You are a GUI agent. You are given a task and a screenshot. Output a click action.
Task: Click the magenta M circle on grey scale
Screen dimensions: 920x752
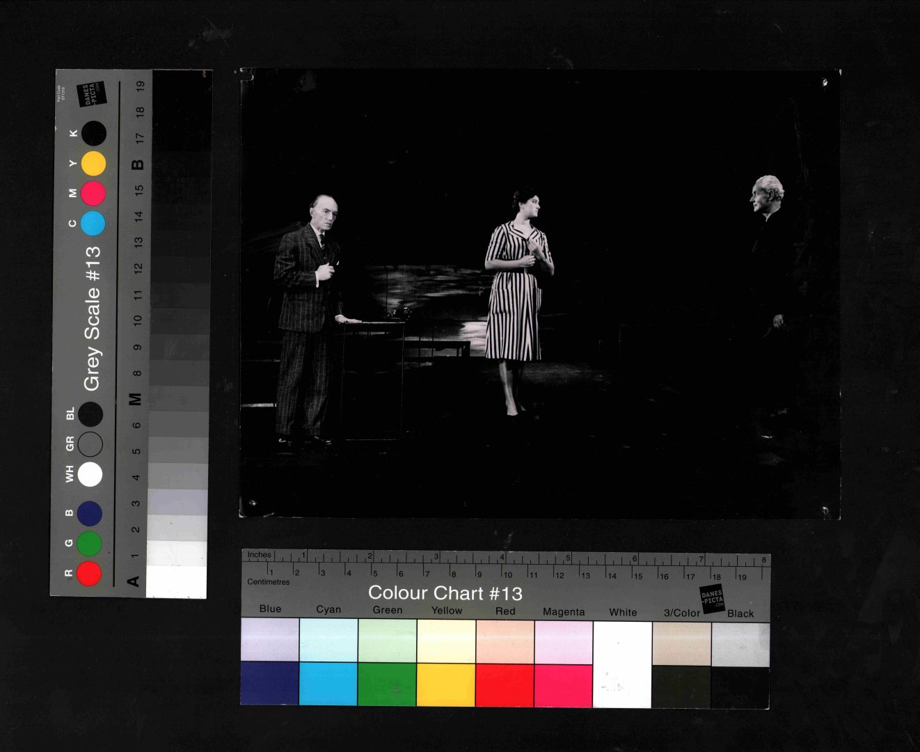[x=93, y=193]
